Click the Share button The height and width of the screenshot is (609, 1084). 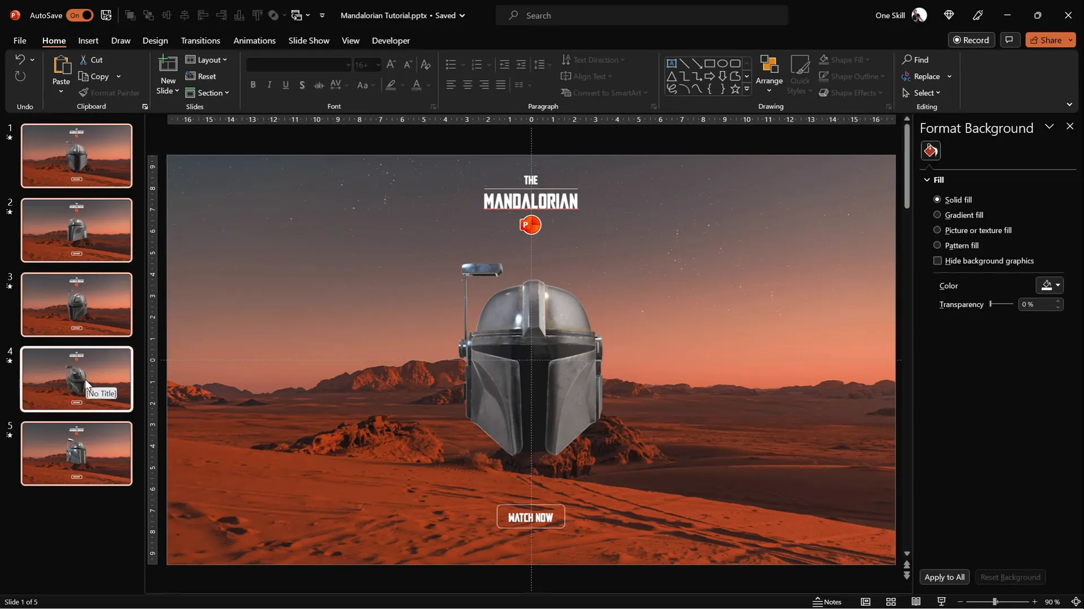[1050, 40]
